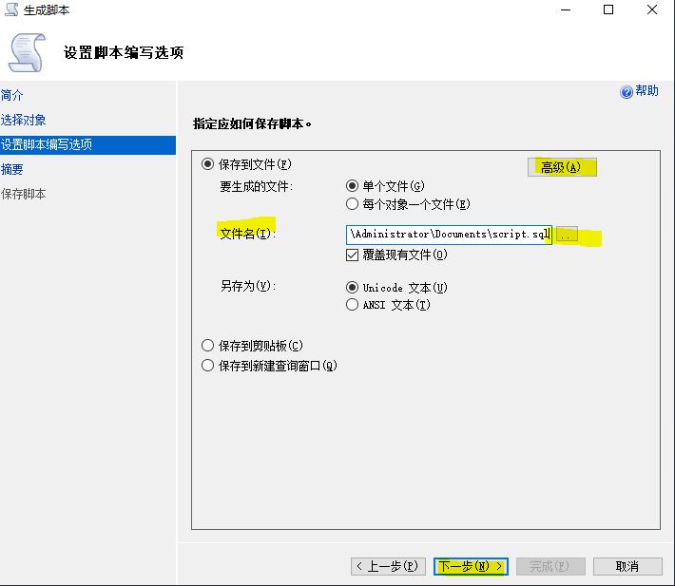Choose 保存到剪贴板(C) option

point(207,346)
